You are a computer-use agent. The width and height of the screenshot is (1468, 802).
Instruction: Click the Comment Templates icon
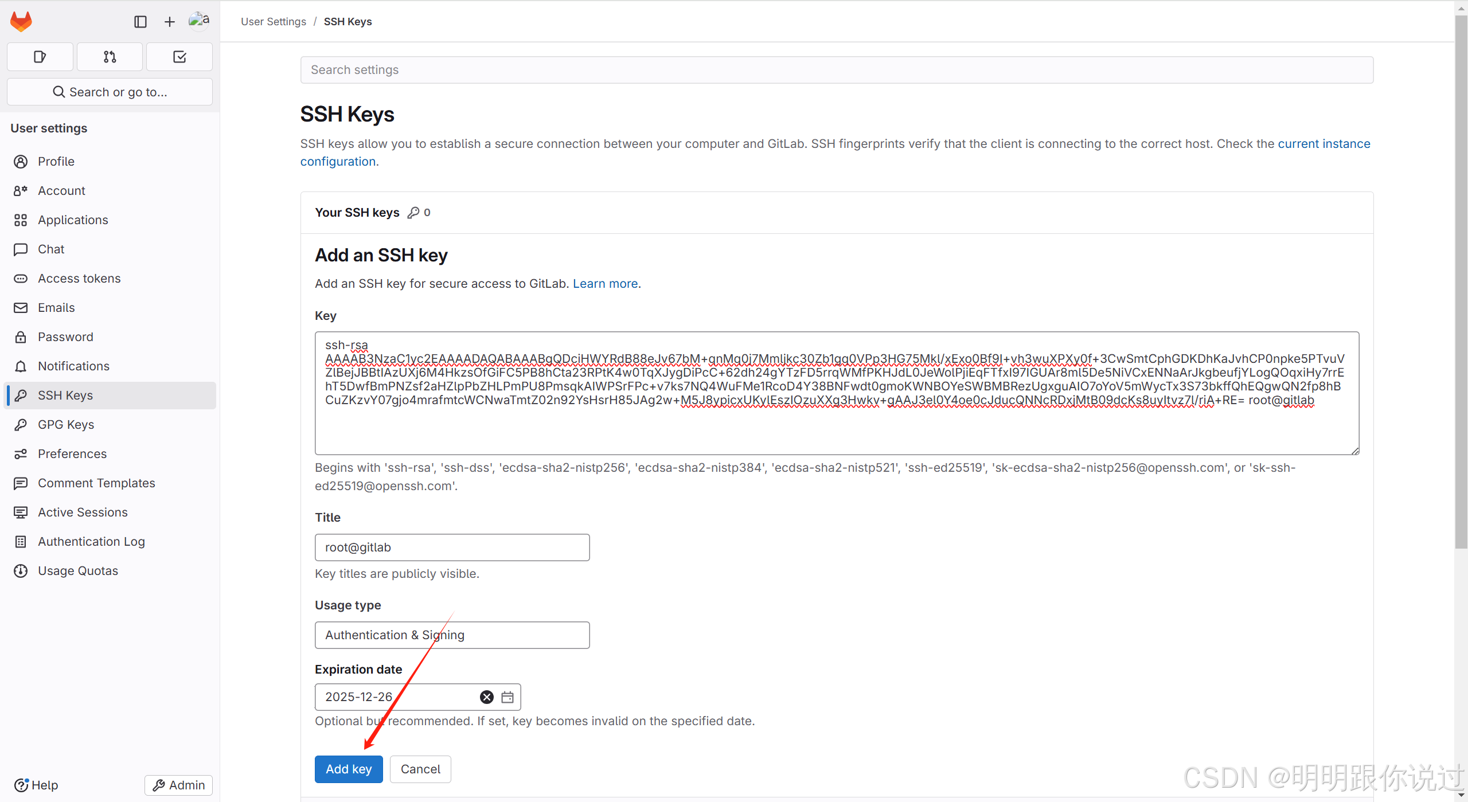[x=21, y=483]
